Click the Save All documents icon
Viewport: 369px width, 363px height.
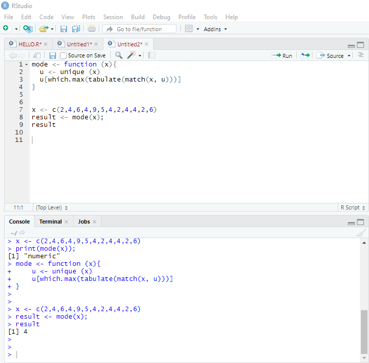(76, 29)
